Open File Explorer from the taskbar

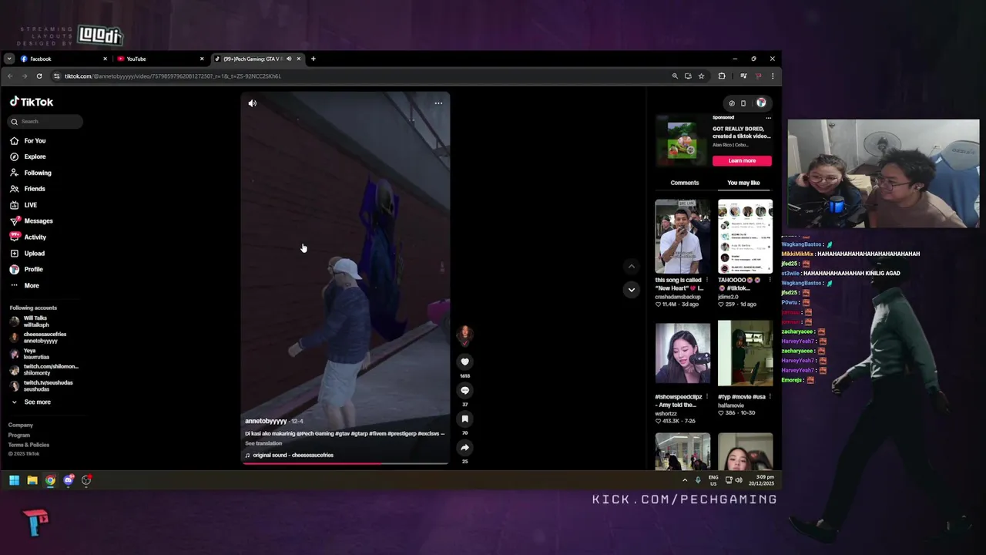click(32, 480)
